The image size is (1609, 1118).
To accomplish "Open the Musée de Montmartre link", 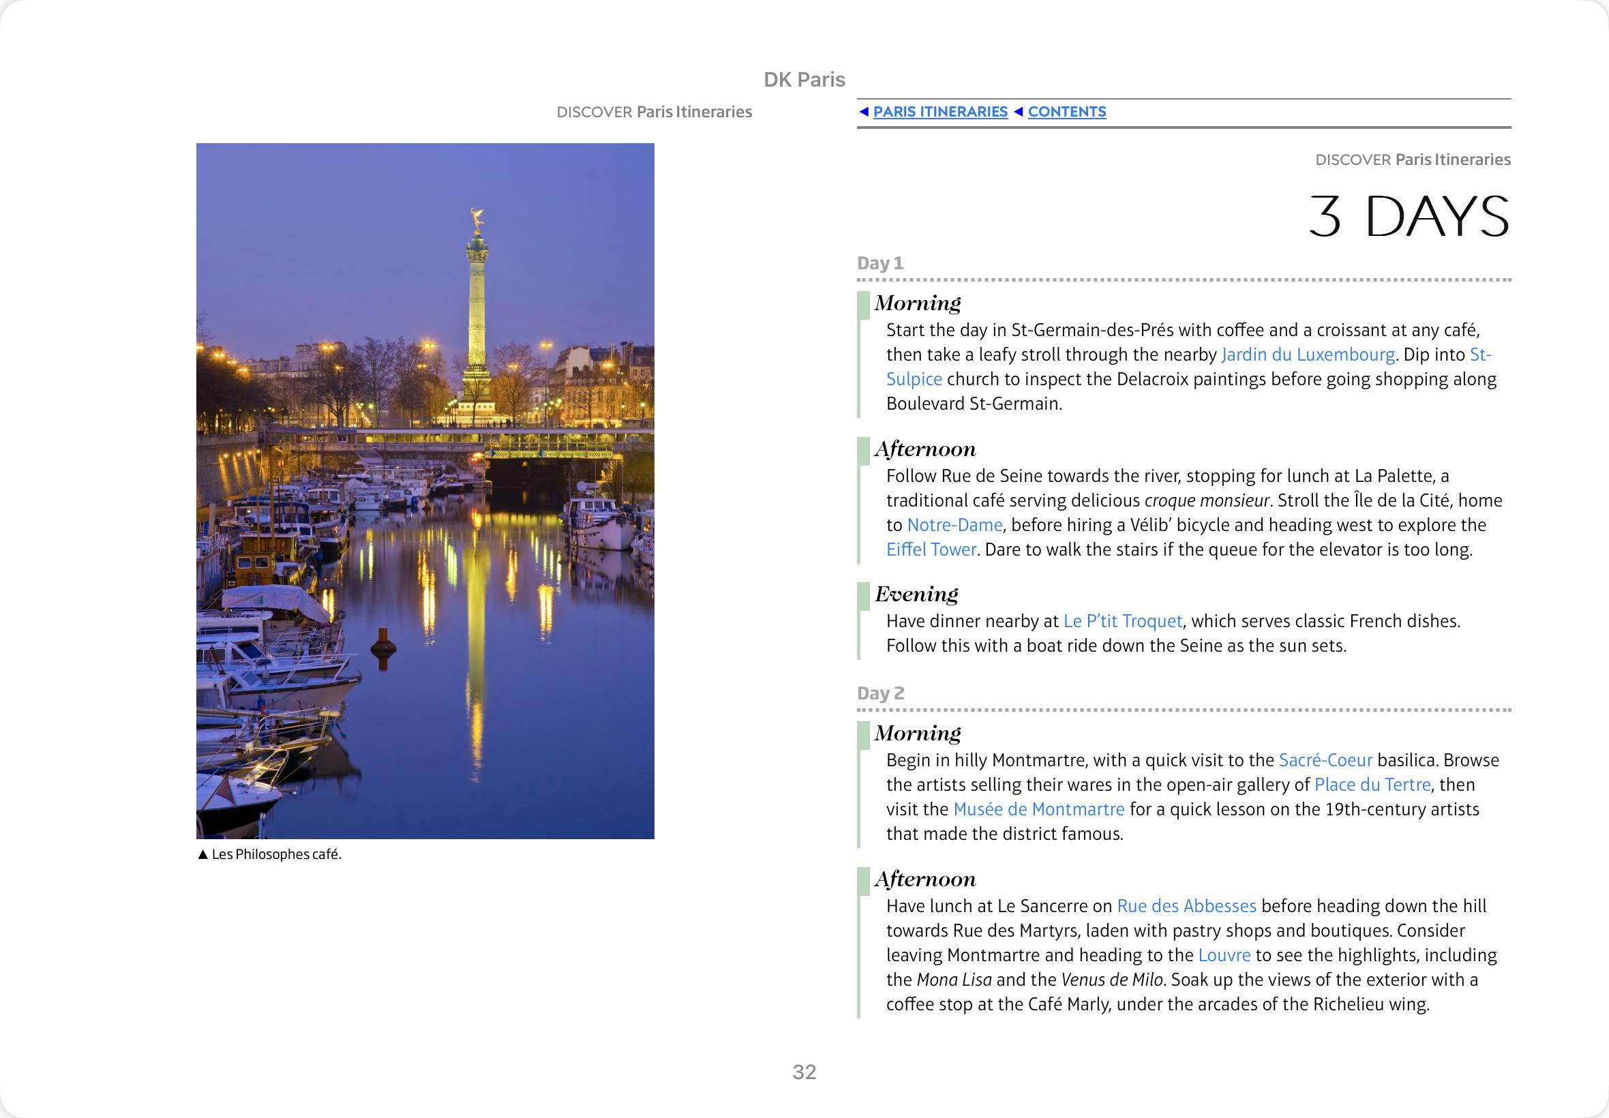I will [x=1038, y=810].
